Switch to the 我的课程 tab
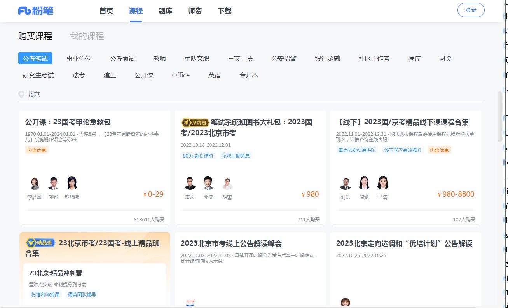The image size is (508, 308). point(86,36)
